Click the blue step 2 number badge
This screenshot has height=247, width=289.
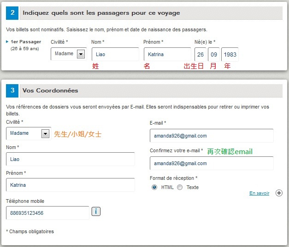pos(12,13)
